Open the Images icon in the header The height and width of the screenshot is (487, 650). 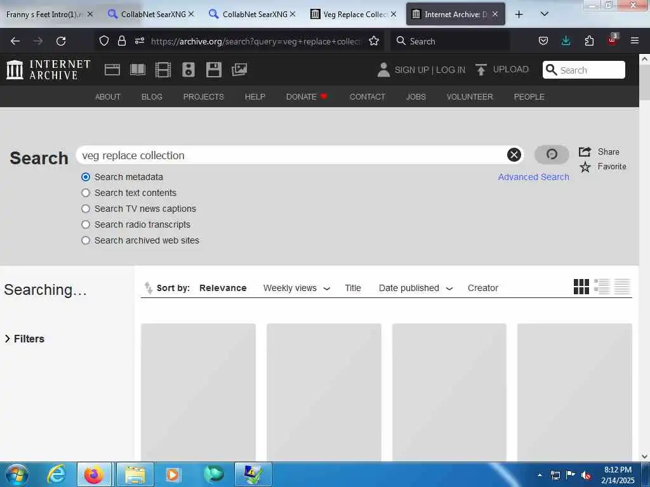239,70
